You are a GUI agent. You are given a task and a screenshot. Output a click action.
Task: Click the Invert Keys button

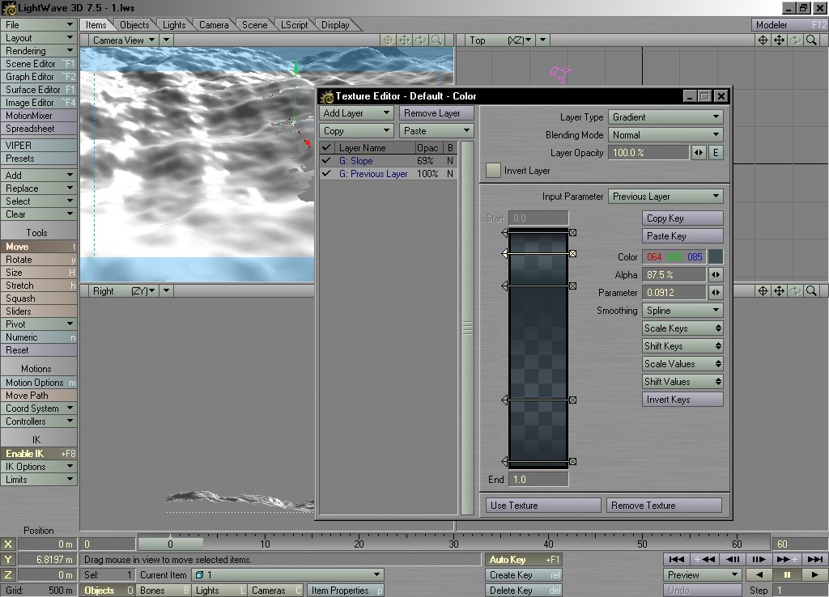click(x=682, y=400)
